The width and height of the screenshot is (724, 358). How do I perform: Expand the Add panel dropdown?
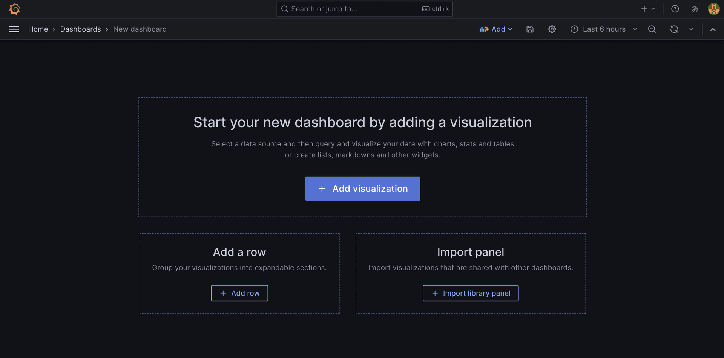pos(496,29)
